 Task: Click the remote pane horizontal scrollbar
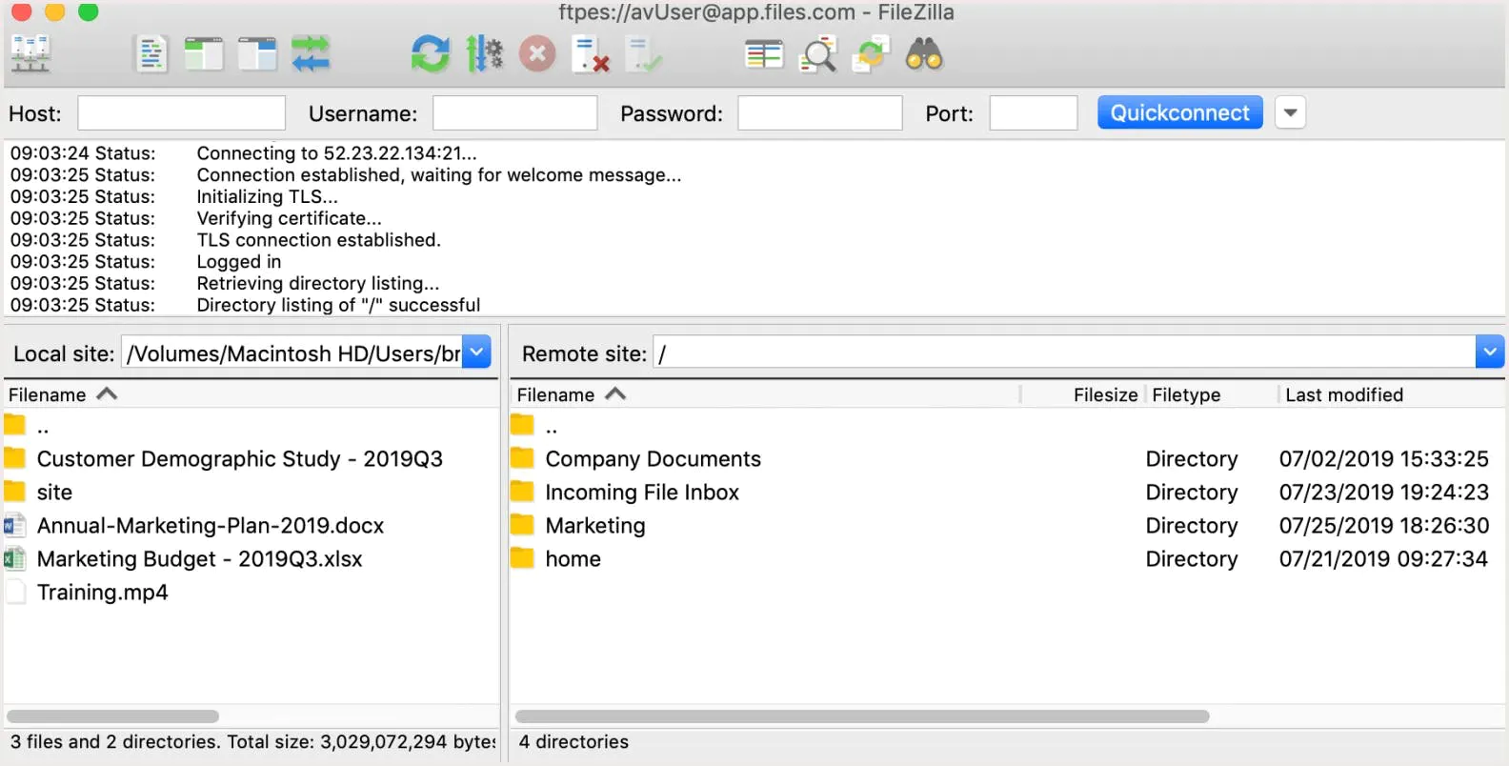click(862, 716)
